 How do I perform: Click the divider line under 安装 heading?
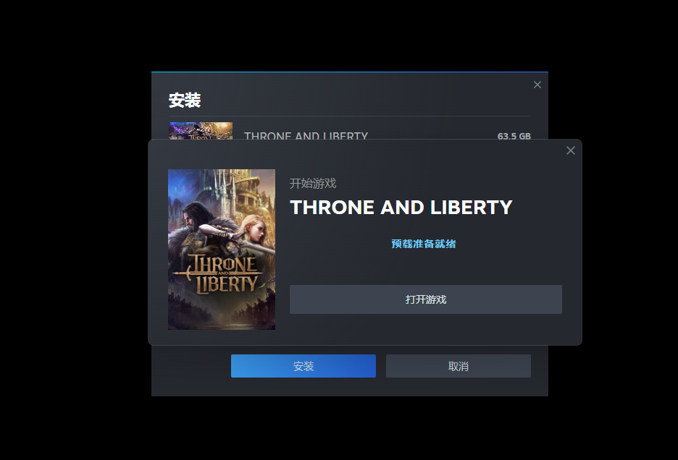coord(350,116)
